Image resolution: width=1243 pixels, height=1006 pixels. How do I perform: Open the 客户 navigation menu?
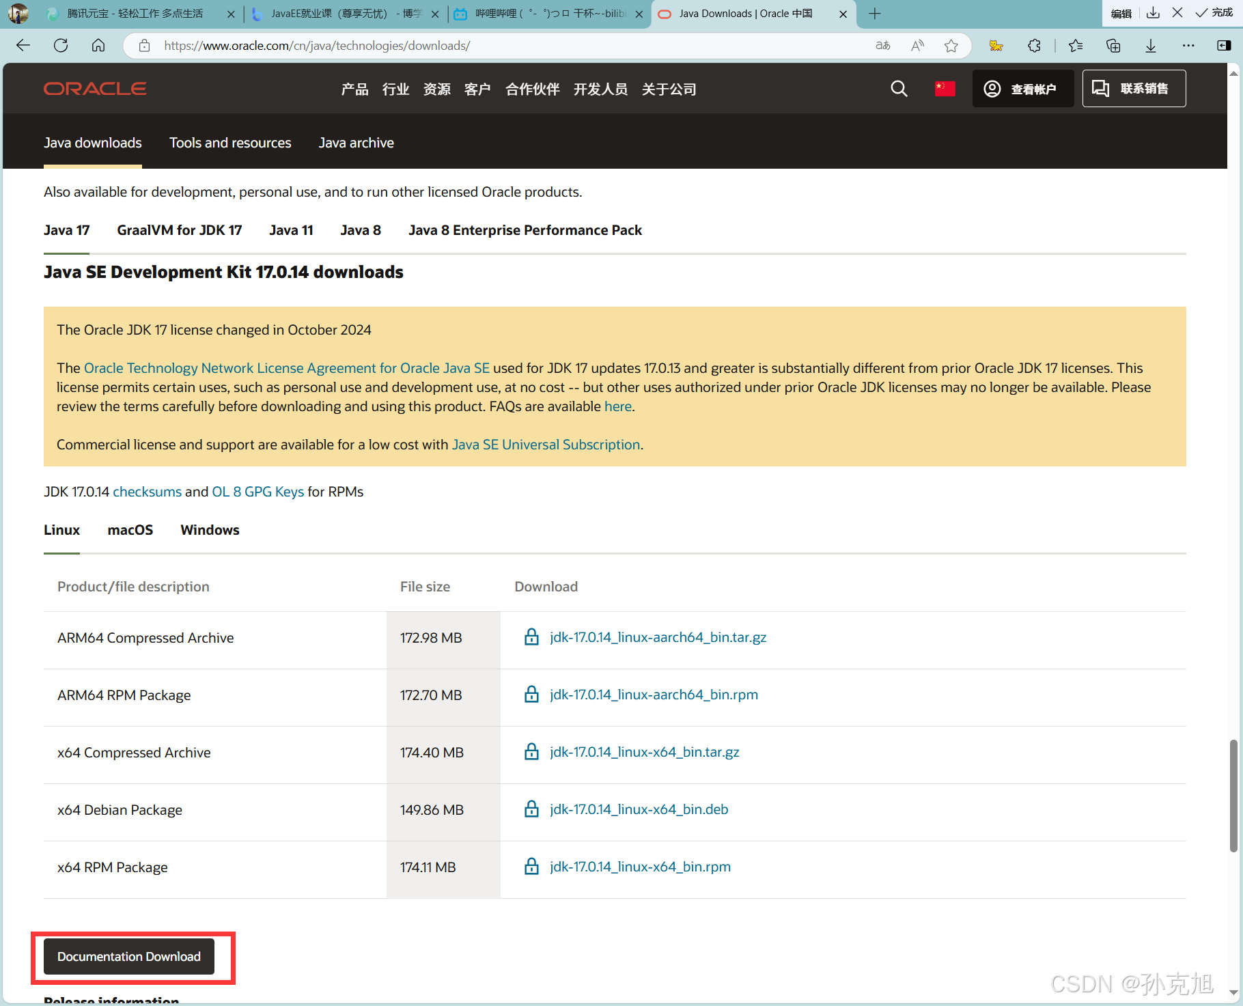pos(477,89)
